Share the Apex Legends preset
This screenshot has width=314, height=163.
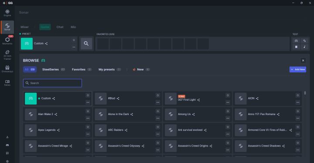click(58, 130)
